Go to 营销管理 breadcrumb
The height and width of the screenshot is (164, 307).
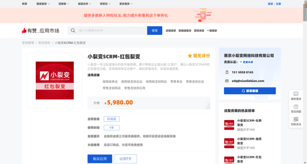coord(28,42)
